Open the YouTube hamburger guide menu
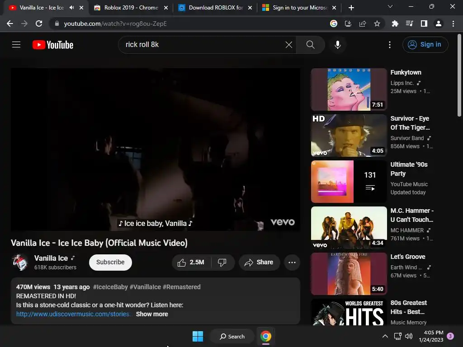This screenshot has width=463, height=347. click(16, 45)
